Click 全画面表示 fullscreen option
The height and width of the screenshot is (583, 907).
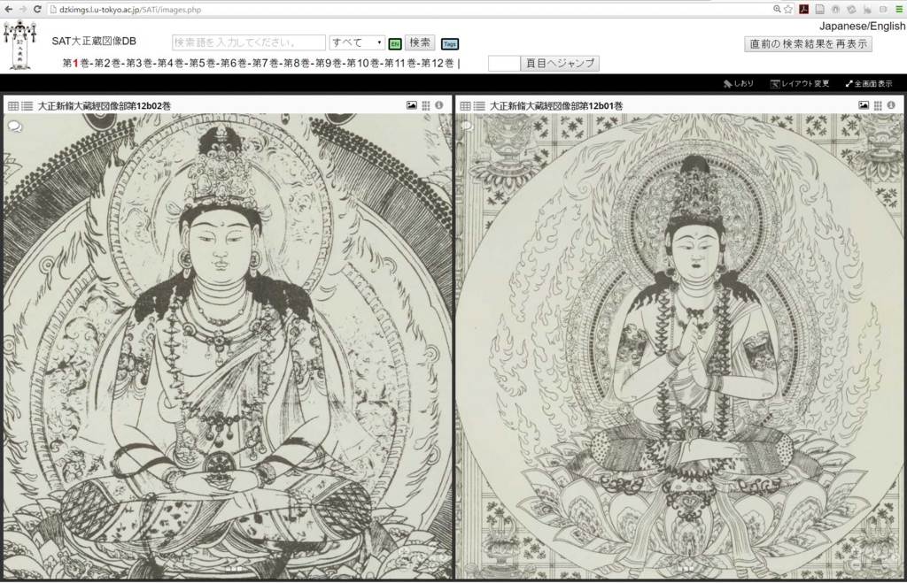[x=869, y=84]
